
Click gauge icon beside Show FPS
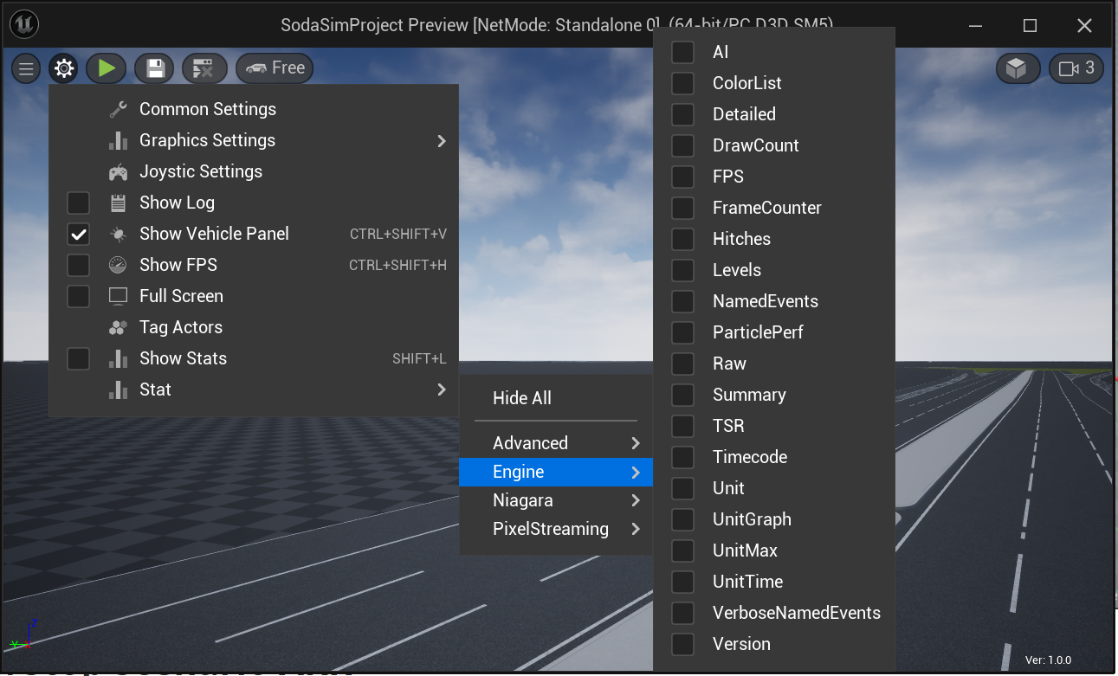click(119, 265)
